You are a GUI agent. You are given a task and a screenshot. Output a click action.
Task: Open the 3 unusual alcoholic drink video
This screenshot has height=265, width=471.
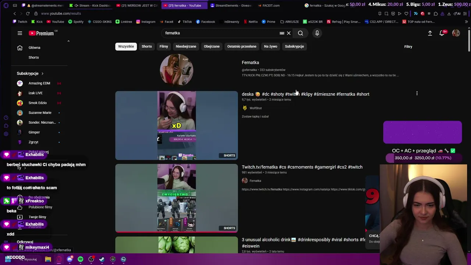point(304,243)
